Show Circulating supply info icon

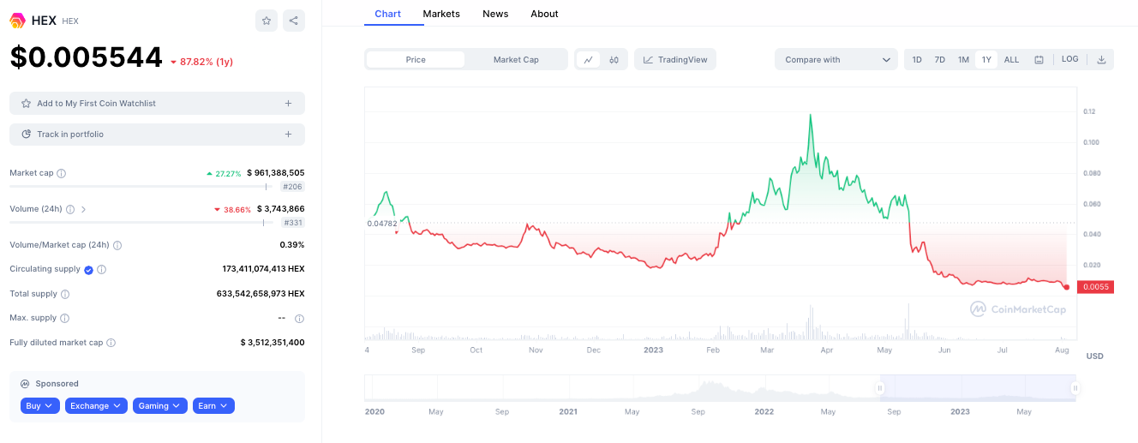coord(101,269)
